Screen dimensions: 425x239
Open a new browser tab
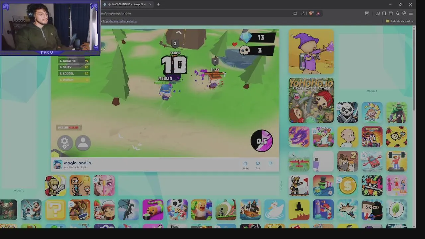coord(158,4)
